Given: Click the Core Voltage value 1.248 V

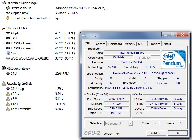Looking at the screenshot, I should pyautogui.click(x=150, y=67).
